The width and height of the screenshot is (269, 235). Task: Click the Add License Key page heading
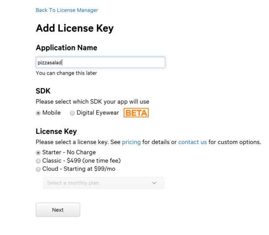(x=75, y=29)
